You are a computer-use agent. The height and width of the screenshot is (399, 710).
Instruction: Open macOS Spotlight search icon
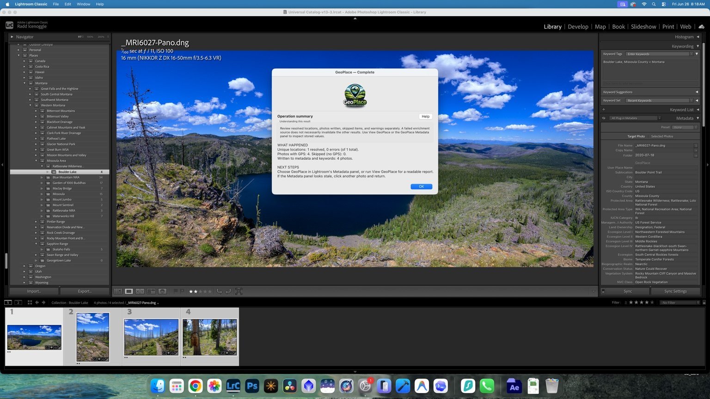click(x=654, y=4)
